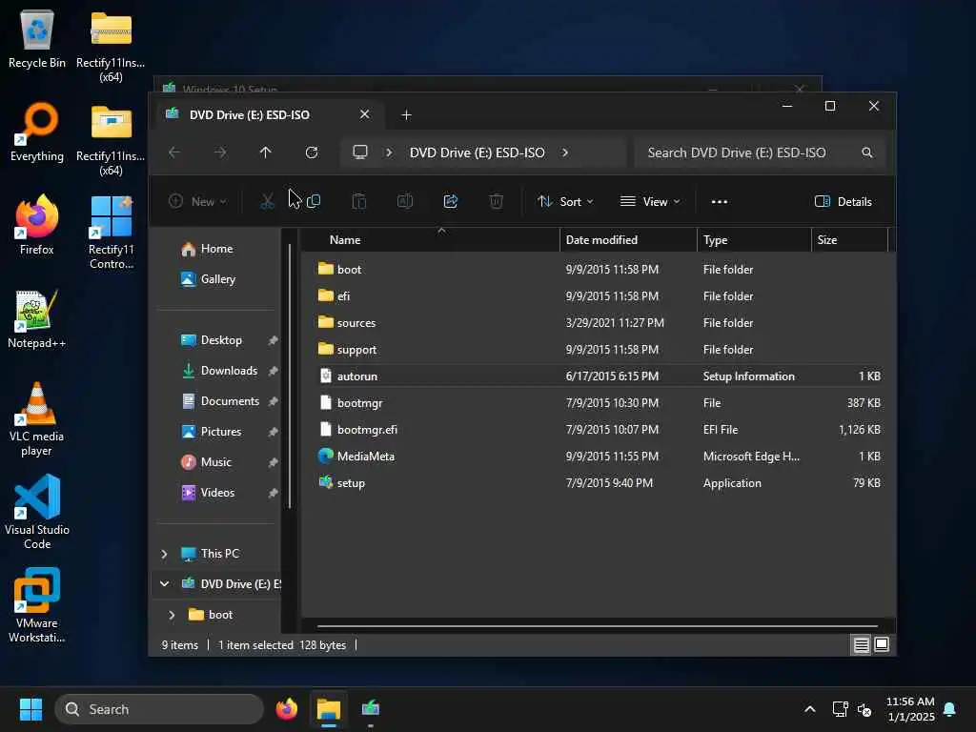Open Home in the navigation pane
Viewport: 976px width, 732px height.
(x=216, y=249)
